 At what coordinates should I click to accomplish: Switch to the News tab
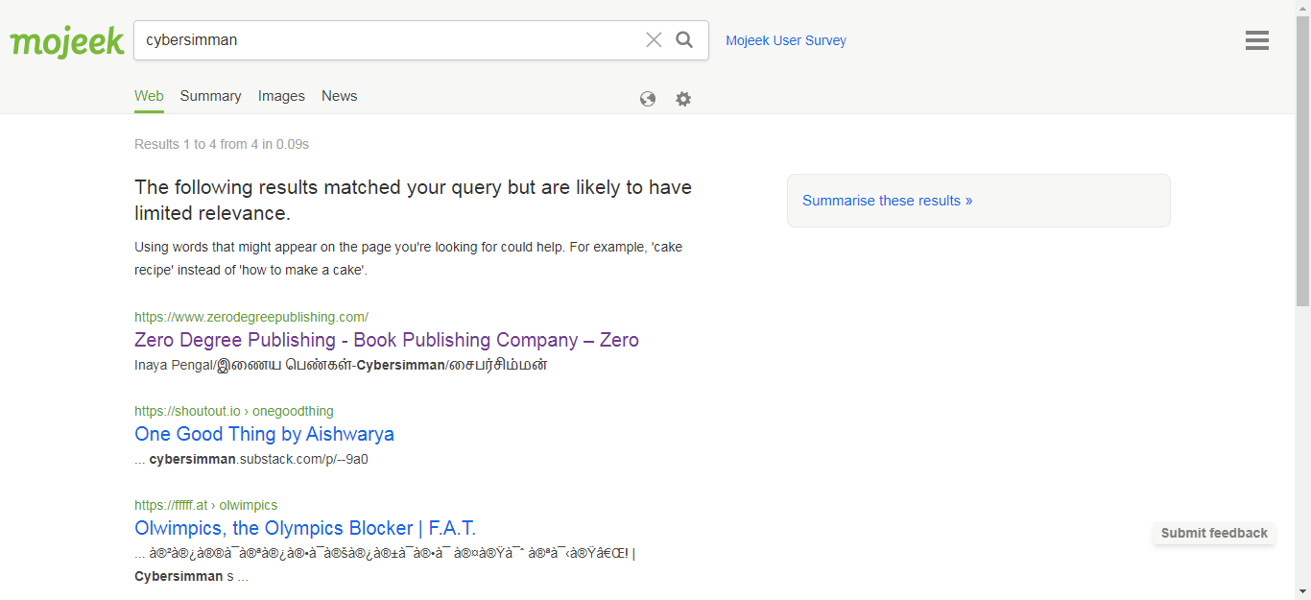(x=339, y=96)
